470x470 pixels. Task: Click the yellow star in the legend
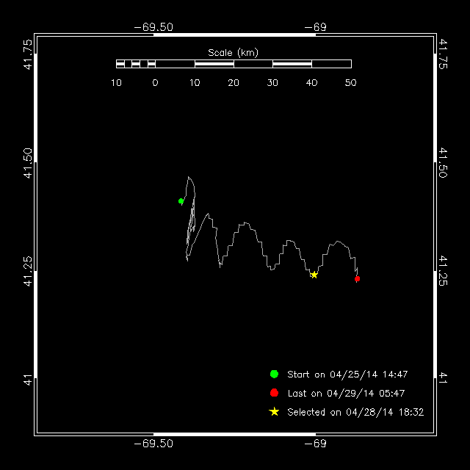coord(274,412)
